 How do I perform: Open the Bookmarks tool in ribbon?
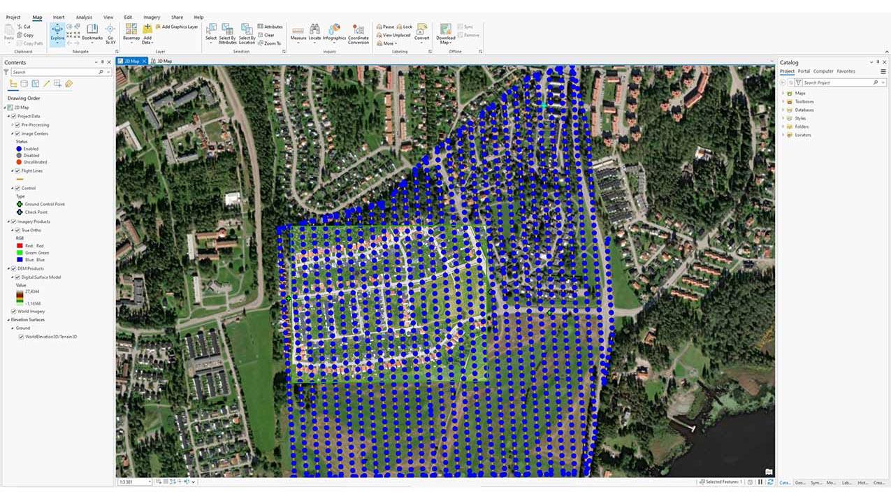pos(92,32)
